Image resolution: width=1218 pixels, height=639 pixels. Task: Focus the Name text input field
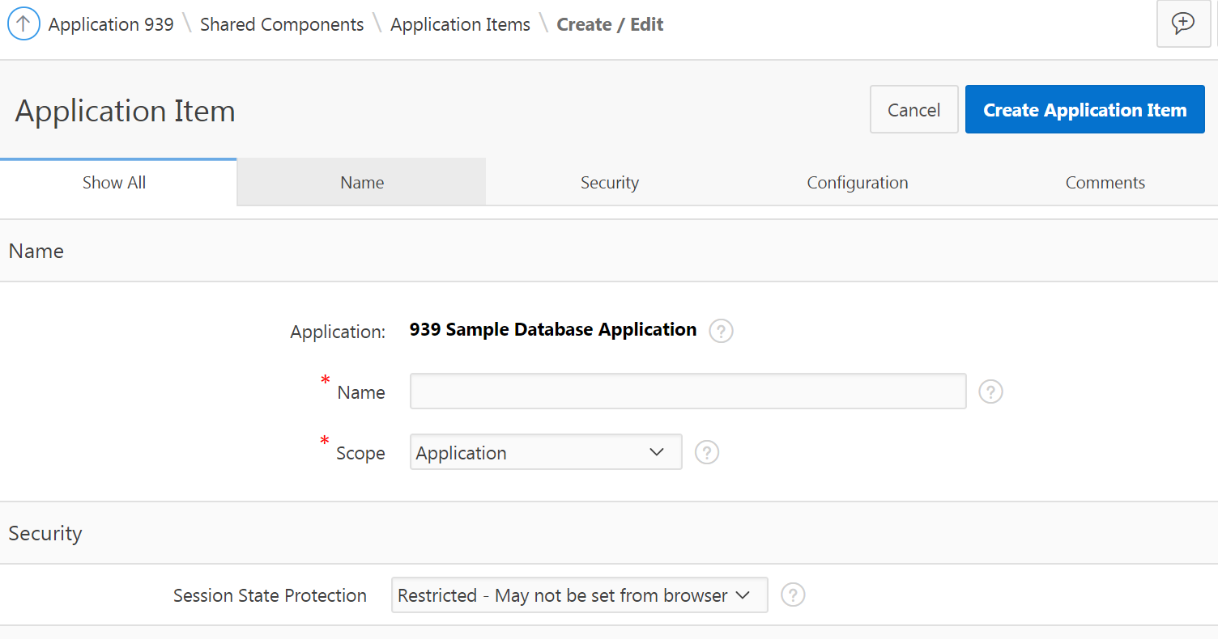click(688, 391)
